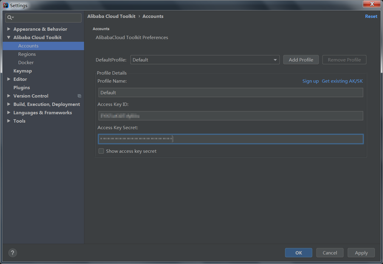Expand Appearance & Behavior section

[x=9, y=29]
